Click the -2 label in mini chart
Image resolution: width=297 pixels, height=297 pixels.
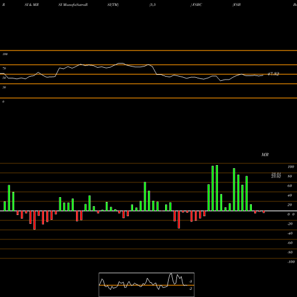(190, 289)
